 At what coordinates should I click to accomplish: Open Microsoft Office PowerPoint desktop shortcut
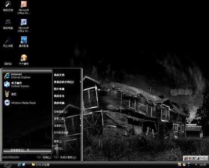(24, 8)
